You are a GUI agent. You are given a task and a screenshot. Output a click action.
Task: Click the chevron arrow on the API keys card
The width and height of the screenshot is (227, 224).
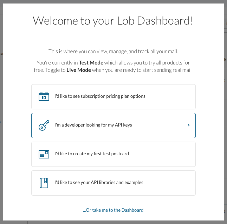pos(189,125)
